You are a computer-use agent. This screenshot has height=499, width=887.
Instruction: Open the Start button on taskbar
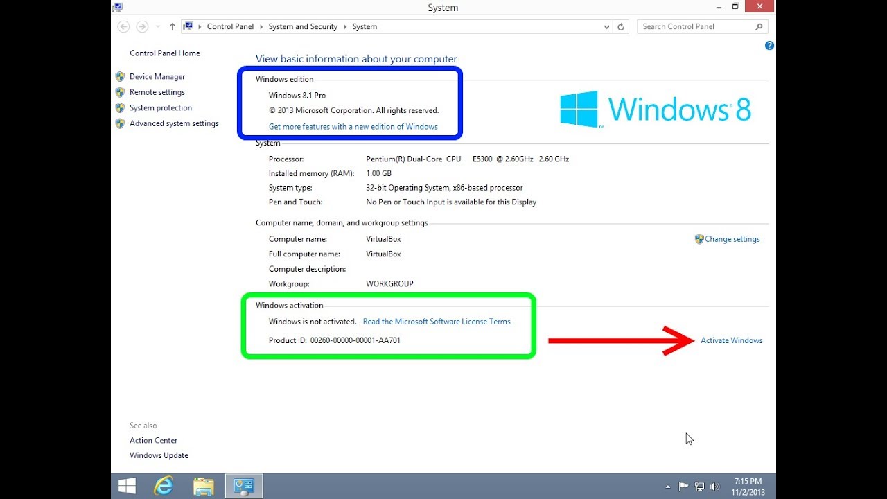[x=127, y=485]
